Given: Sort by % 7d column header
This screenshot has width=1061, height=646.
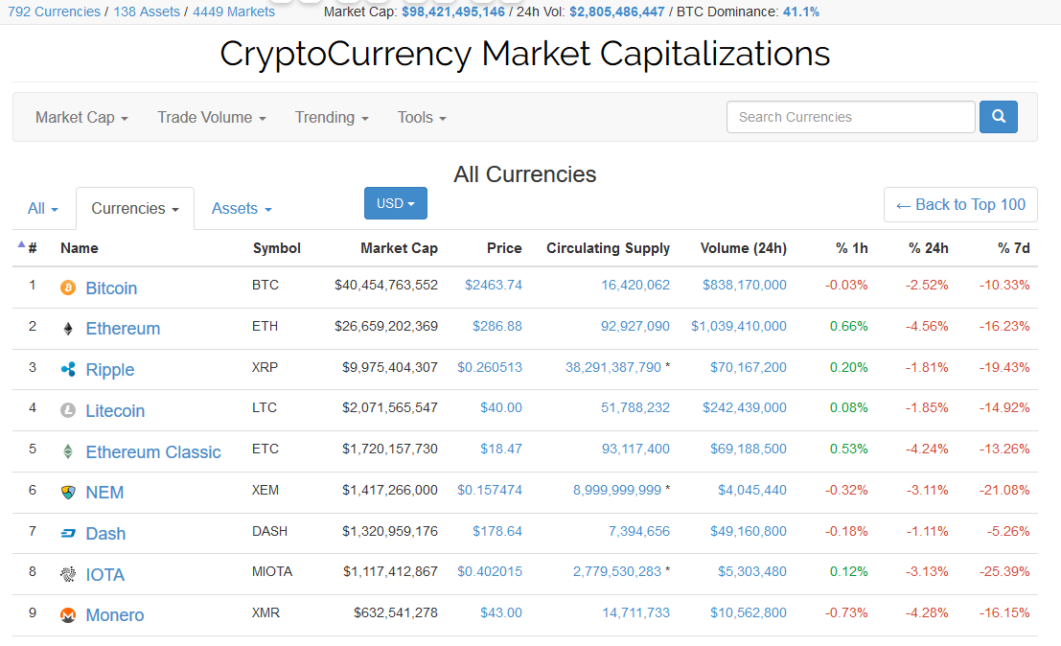Looking at the screenshot, I should pos(1013,248).
